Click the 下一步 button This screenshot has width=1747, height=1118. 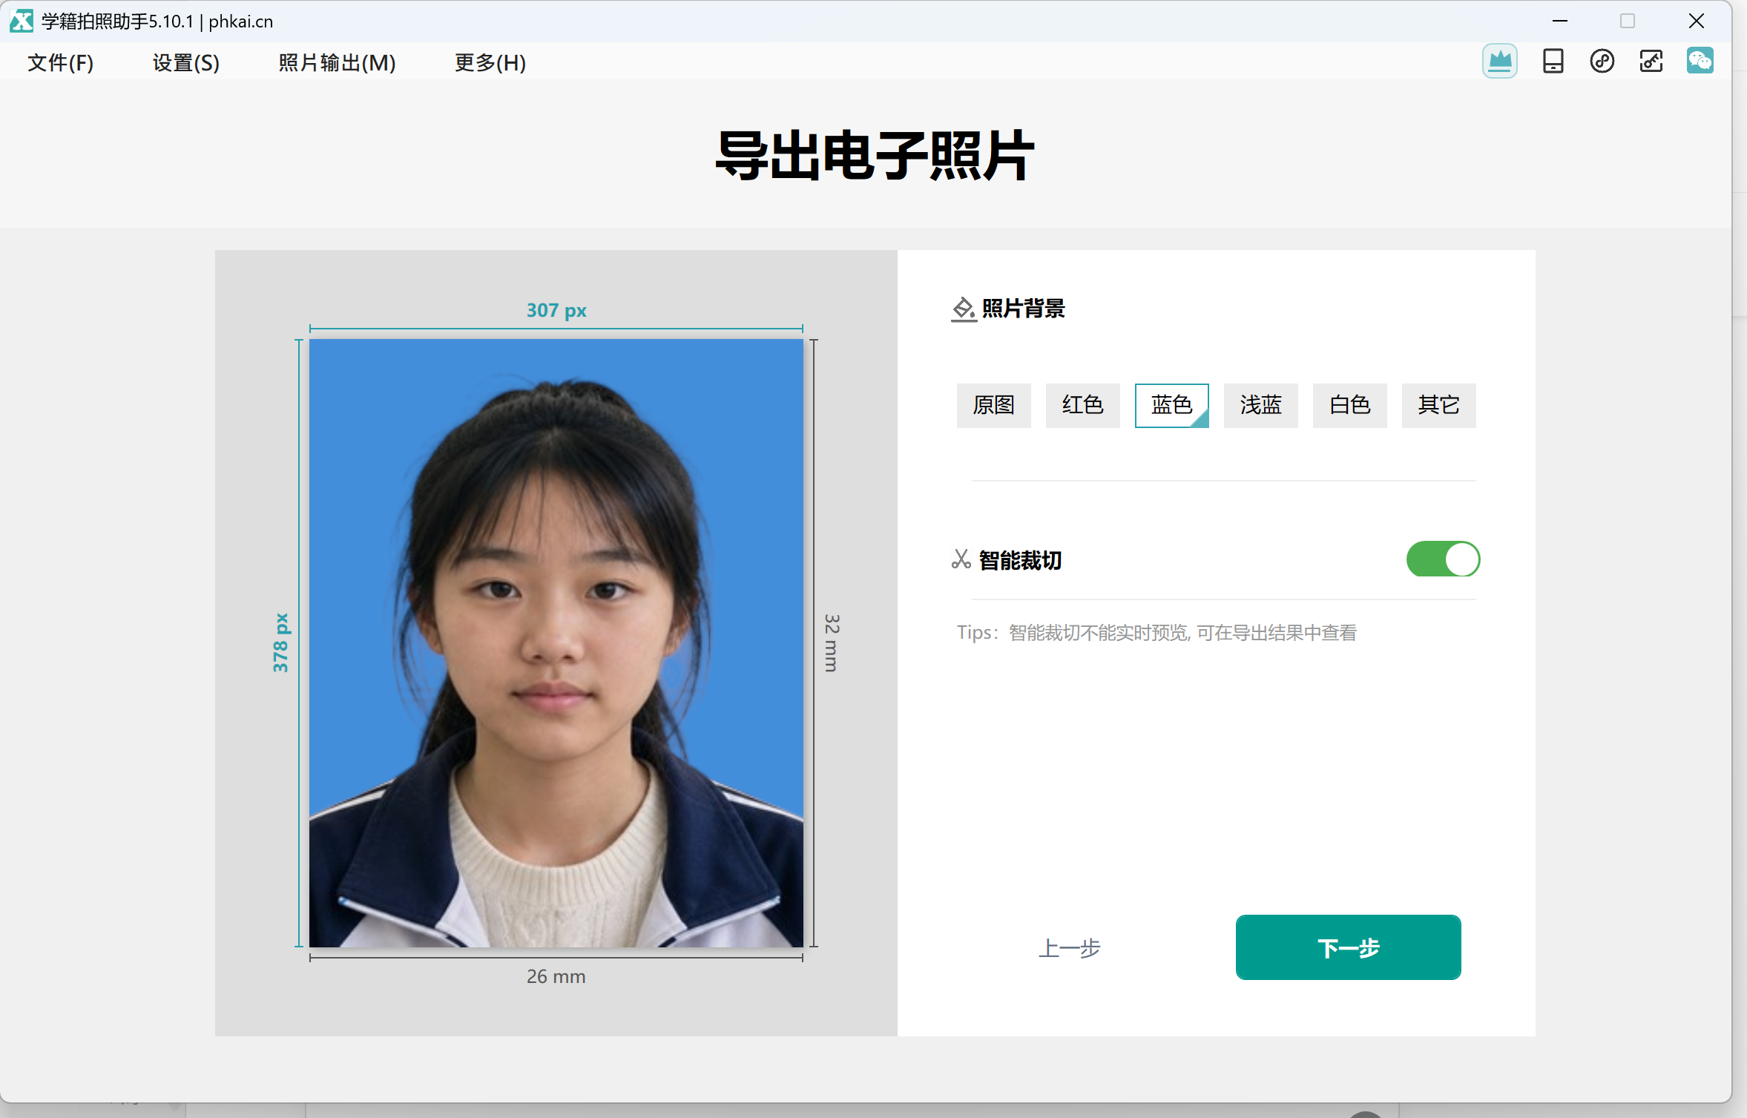tap(1348, 947)
